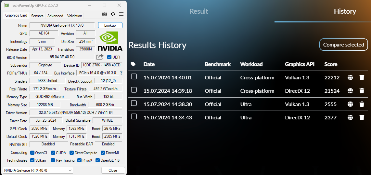Viewport: 371px width, 175px height.
Task: Click the Boost 2675 MHz field
Action: point(112,128)
